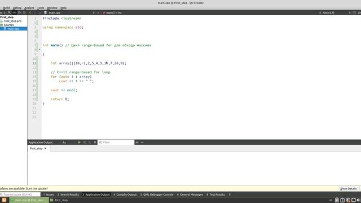This screenshot has width=361, height=203.
Task: Open the Help menu
Action: click(x=64, y=8)
